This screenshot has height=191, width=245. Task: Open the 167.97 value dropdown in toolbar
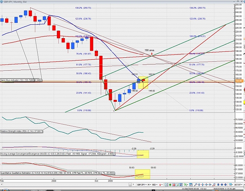238,185
